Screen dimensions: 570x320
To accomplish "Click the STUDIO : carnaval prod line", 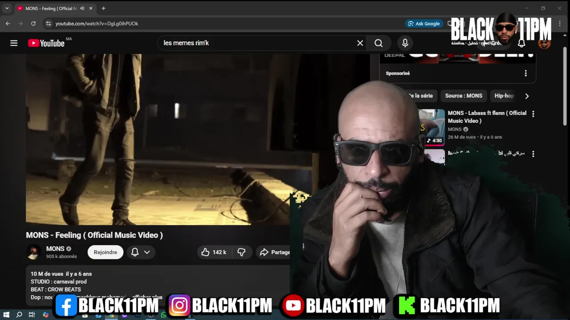I will pos(59,282).
